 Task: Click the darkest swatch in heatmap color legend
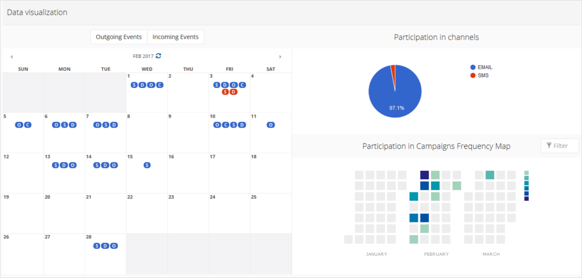point(526,199)
